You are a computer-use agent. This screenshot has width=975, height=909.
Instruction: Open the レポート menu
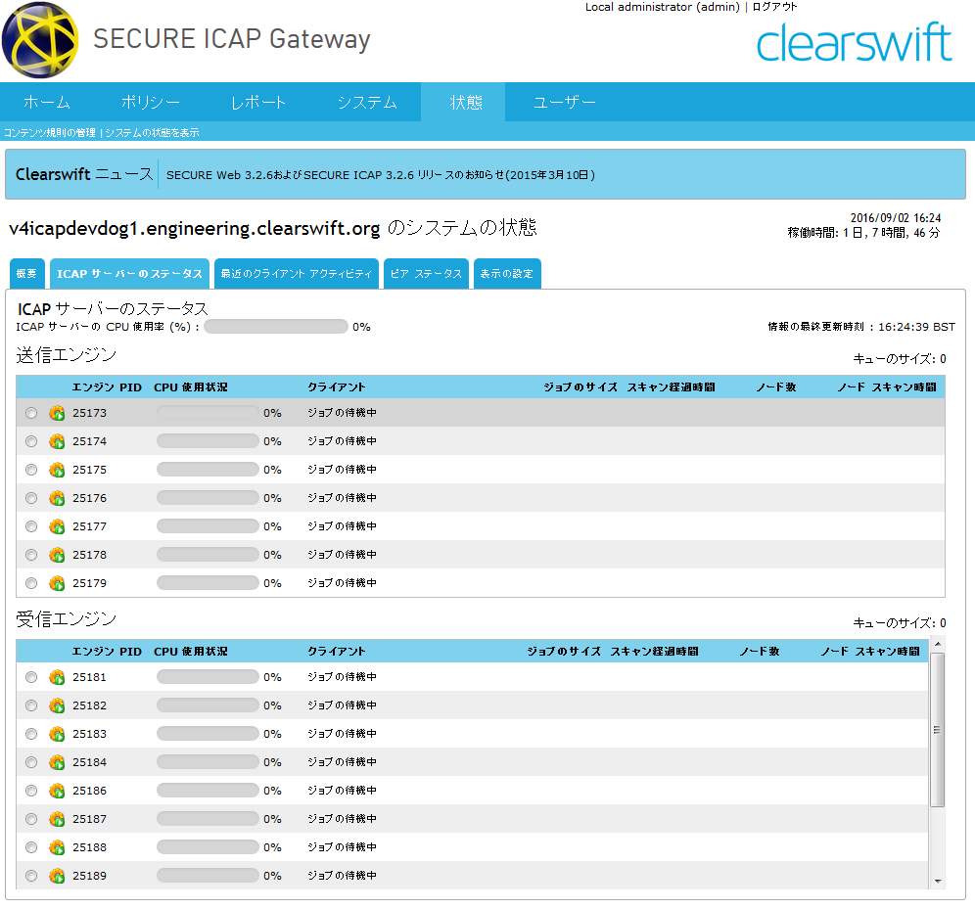click(258, 102)
